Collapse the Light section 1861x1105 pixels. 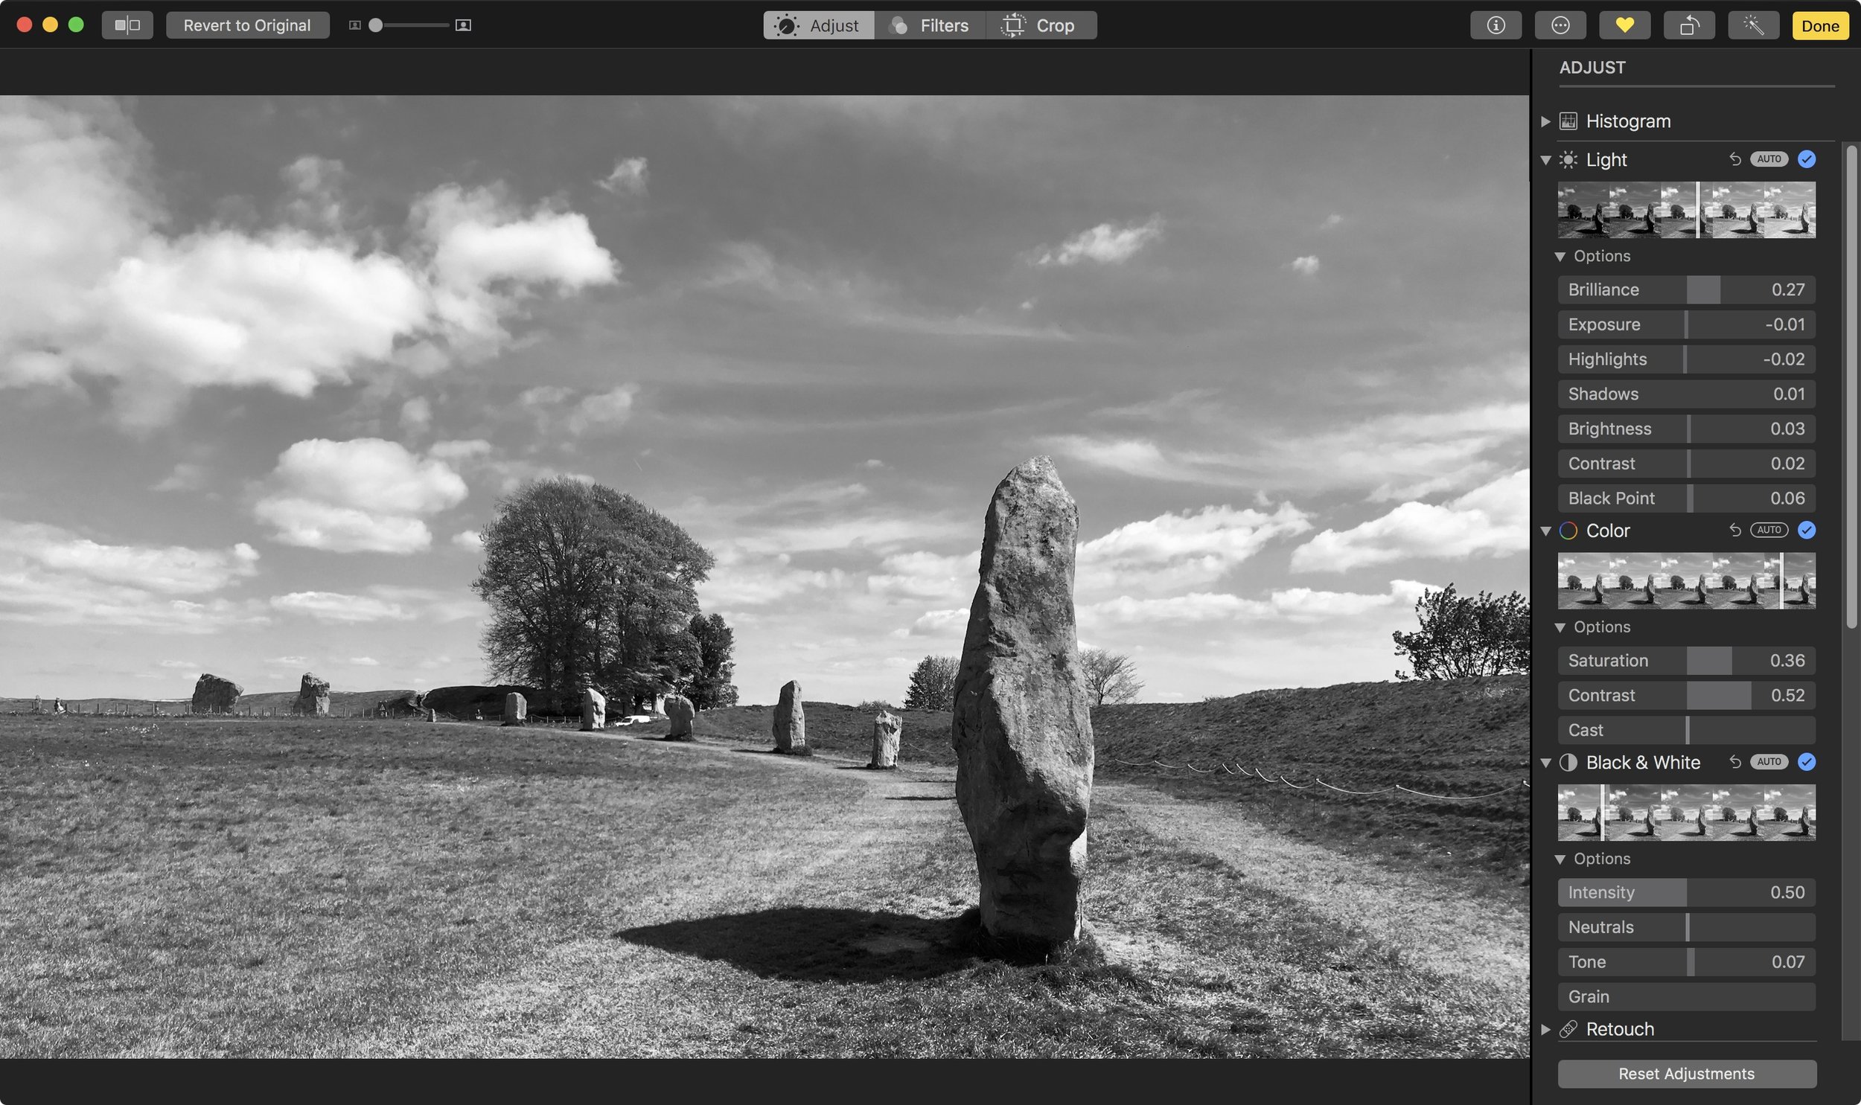1546,159
